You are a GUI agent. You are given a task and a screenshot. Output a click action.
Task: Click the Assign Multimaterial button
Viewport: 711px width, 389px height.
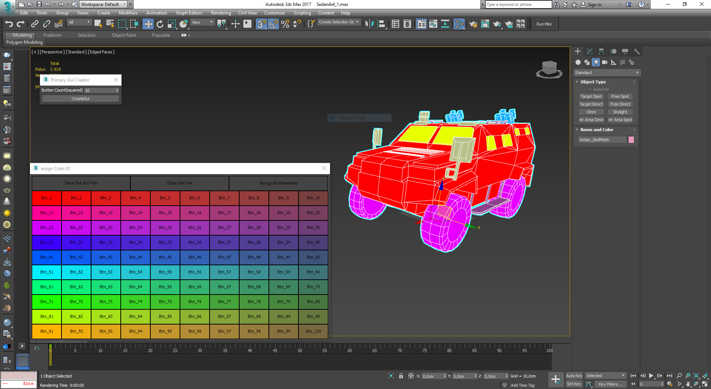click(278, 183)
